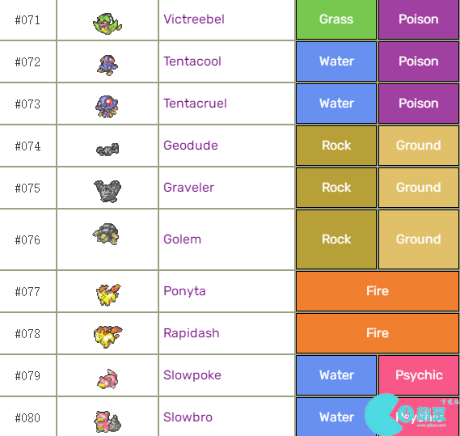Click the Tentacruel sprite icon
The width and height of the screenshot is (460, 436).
[x=107, y=107]
